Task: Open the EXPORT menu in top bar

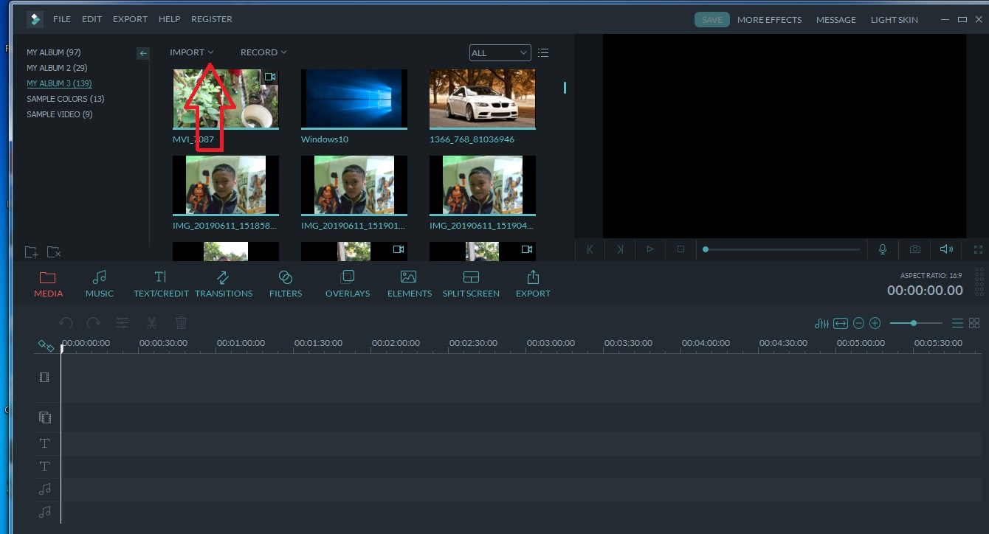Action: pos(130,19)
